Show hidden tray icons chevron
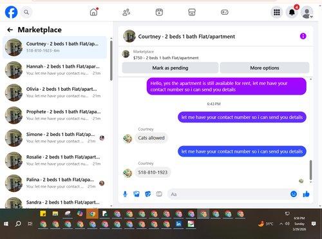322x239 pixels. [x=281, y=224]
